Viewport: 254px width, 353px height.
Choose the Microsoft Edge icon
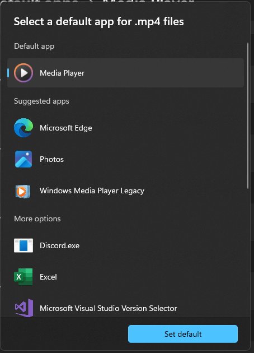[x=23, y=128]
